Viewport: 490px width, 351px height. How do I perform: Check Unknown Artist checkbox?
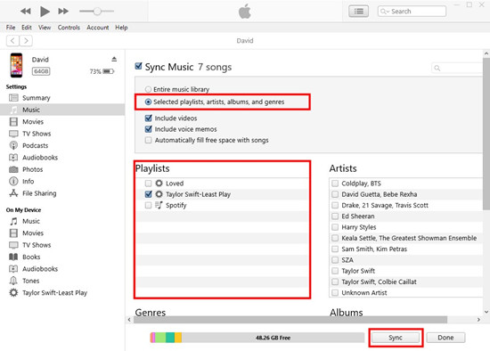click(x=335, y=293)
